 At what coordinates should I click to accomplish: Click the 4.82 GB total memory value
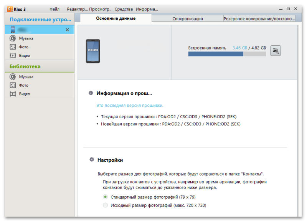[259, 48]
